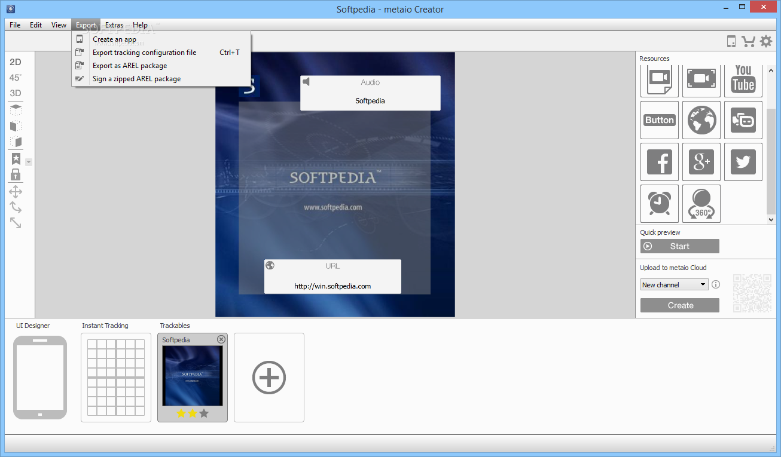Open settings via the gear icon

click(766, 41)
